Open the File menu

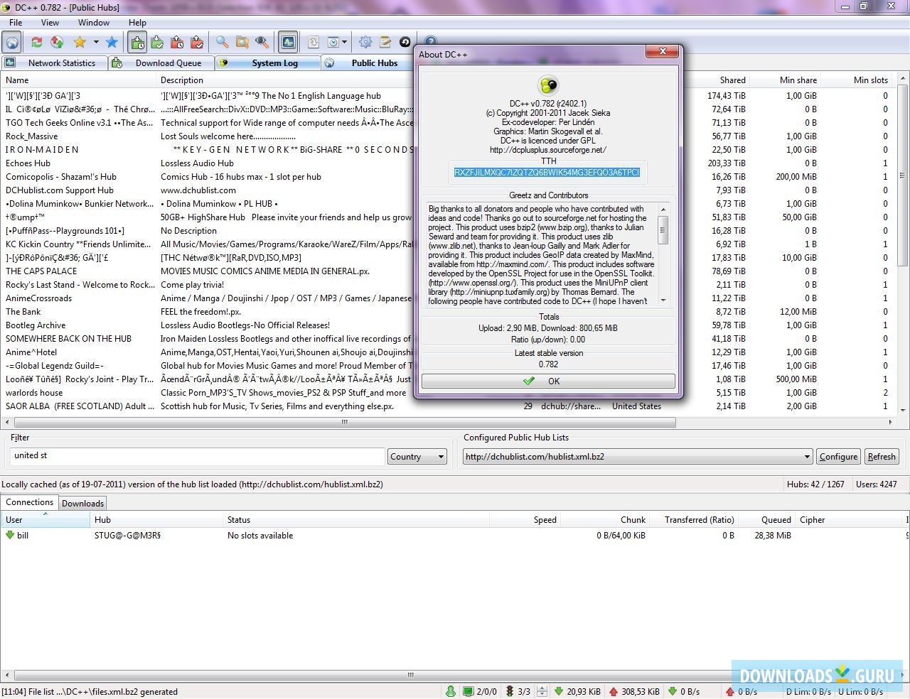[x=16, y=23]
